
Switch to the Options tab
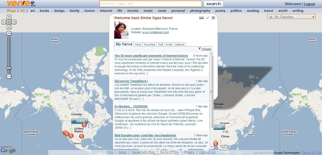(x=179, y=44)
